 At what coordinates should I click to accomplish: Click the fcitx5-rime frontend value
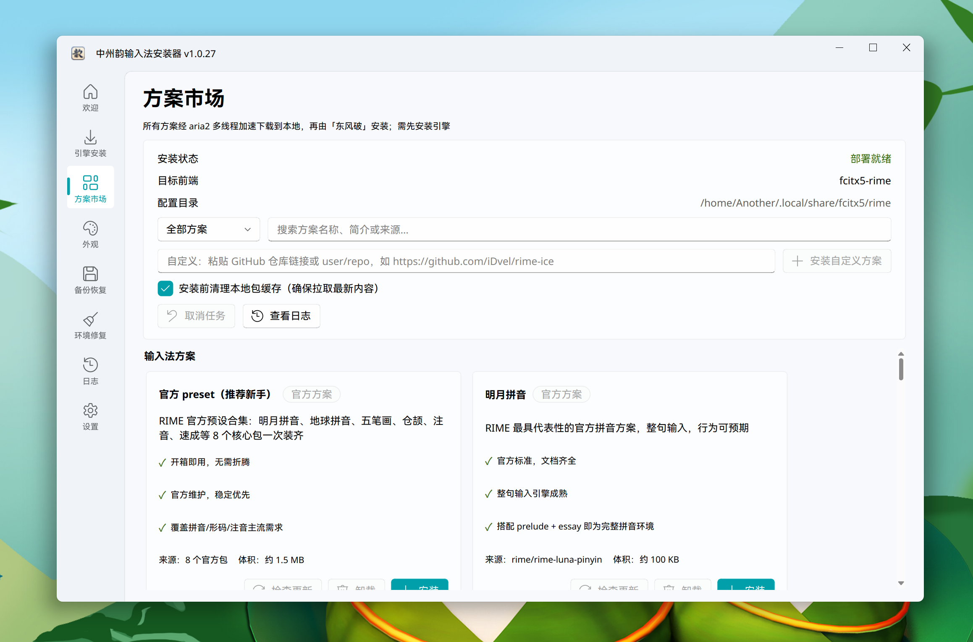[x=865, y=181]
